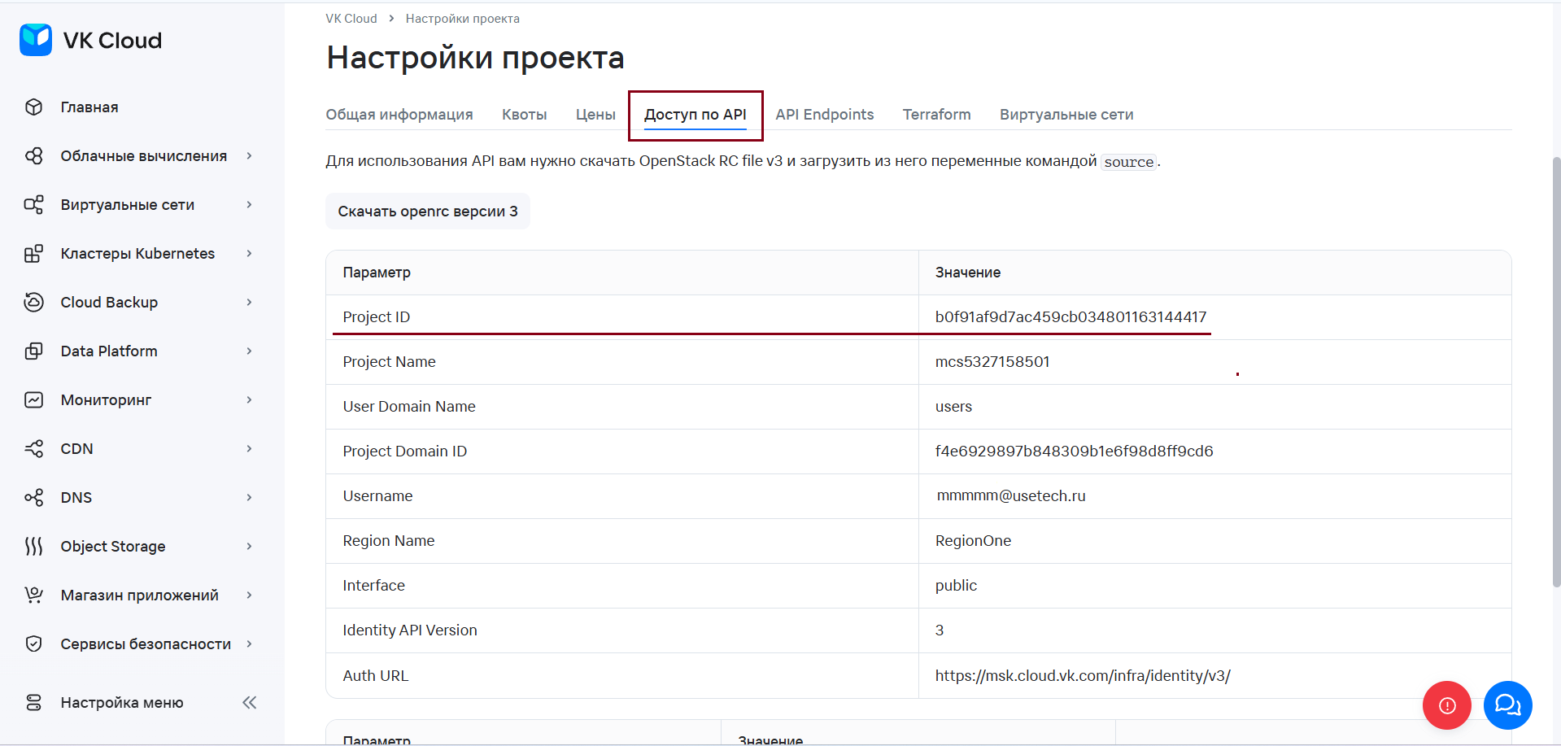Expand Магазин приложений submenu arrow
This screenshot has height=746, width=1561.
250,595
